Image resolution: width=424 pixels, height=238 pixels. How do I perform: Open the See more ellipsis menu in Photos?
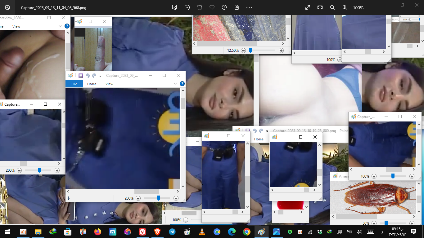coord(249,7)
